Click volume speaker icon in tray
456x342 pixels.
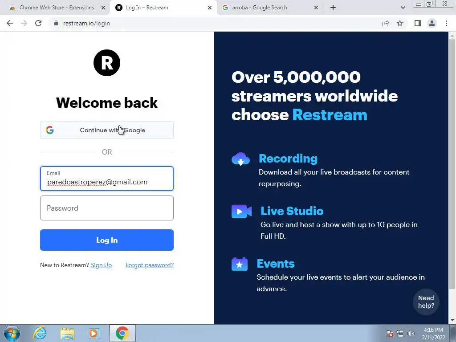411,334
